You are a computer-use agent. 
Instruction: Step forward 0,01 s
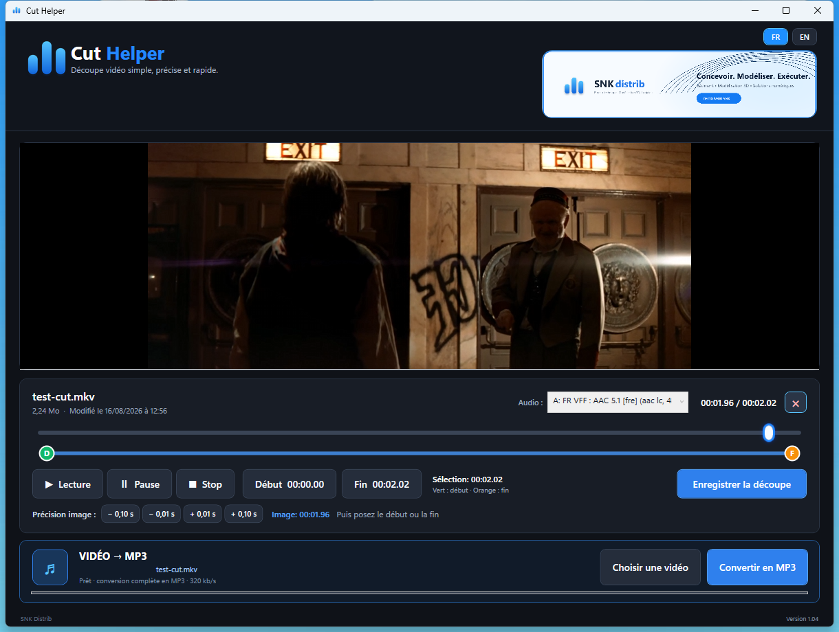click(x=202, y=514)
